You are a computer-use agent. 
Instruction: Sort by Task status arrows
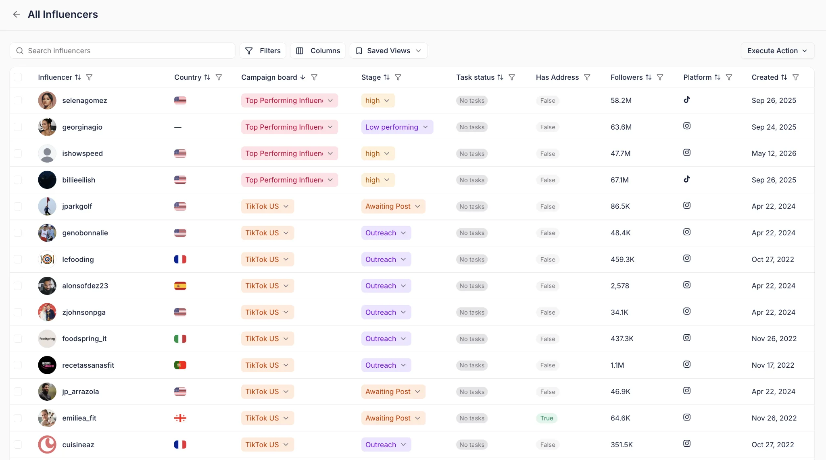point(500,77)
